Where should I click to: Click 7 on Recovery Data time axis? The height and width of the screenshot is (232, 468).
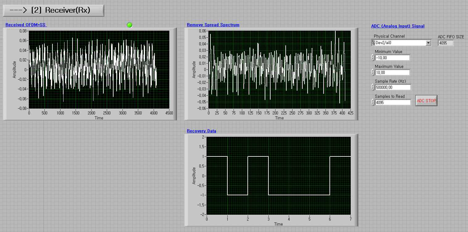[350, 219]
